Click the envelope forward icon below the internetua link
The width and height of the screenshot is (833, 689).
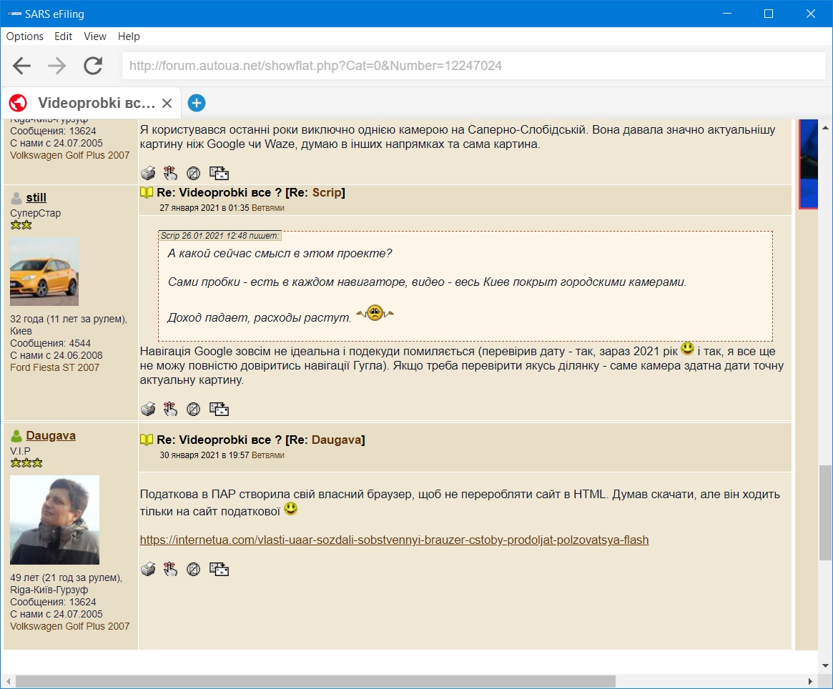pyautogui.click(x=218, y=569)
